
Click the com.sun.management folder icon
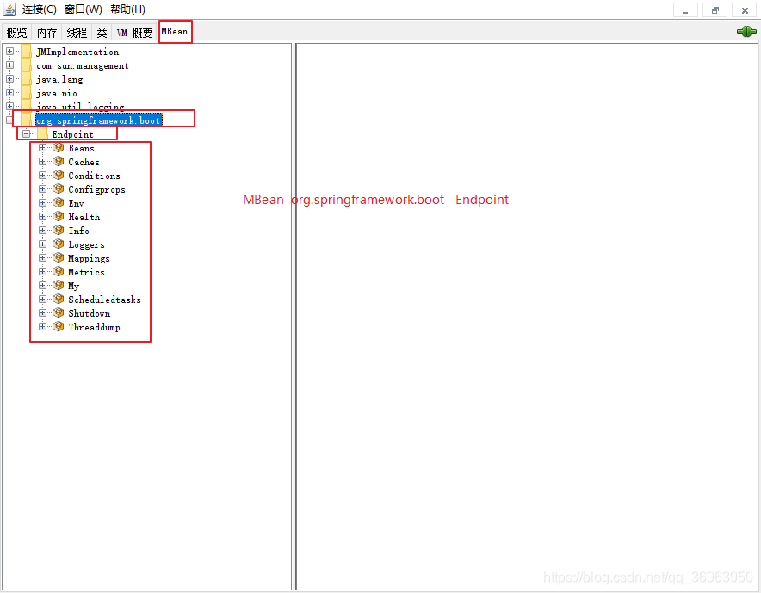(26, 65)
